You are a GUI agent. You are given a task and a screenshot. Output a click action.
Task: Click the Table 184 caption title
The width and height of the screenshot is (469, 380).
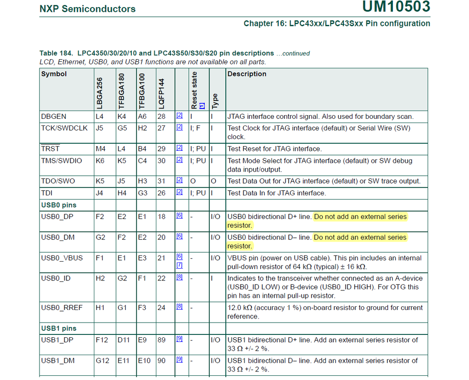coord(157,53)
